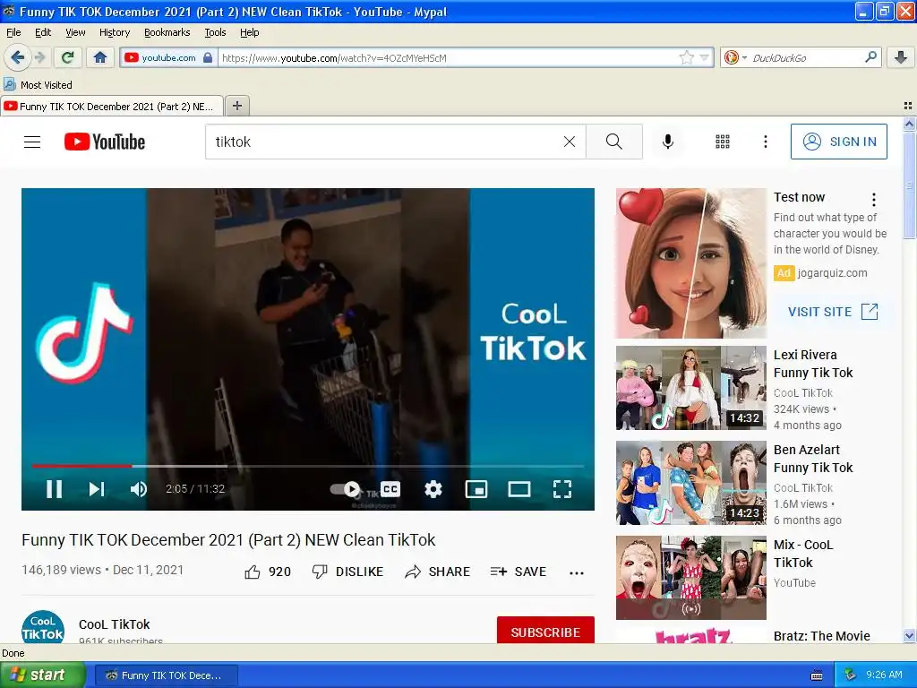The image size is (917, 688).
Task: Click the YouTube search magnifier button
Action: click(x=614, y=142)
